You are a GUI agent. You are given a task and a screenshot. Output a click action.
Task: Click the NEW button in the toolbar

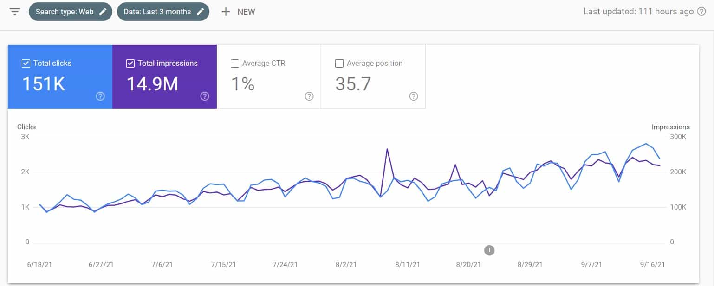(x=246, y=12)
